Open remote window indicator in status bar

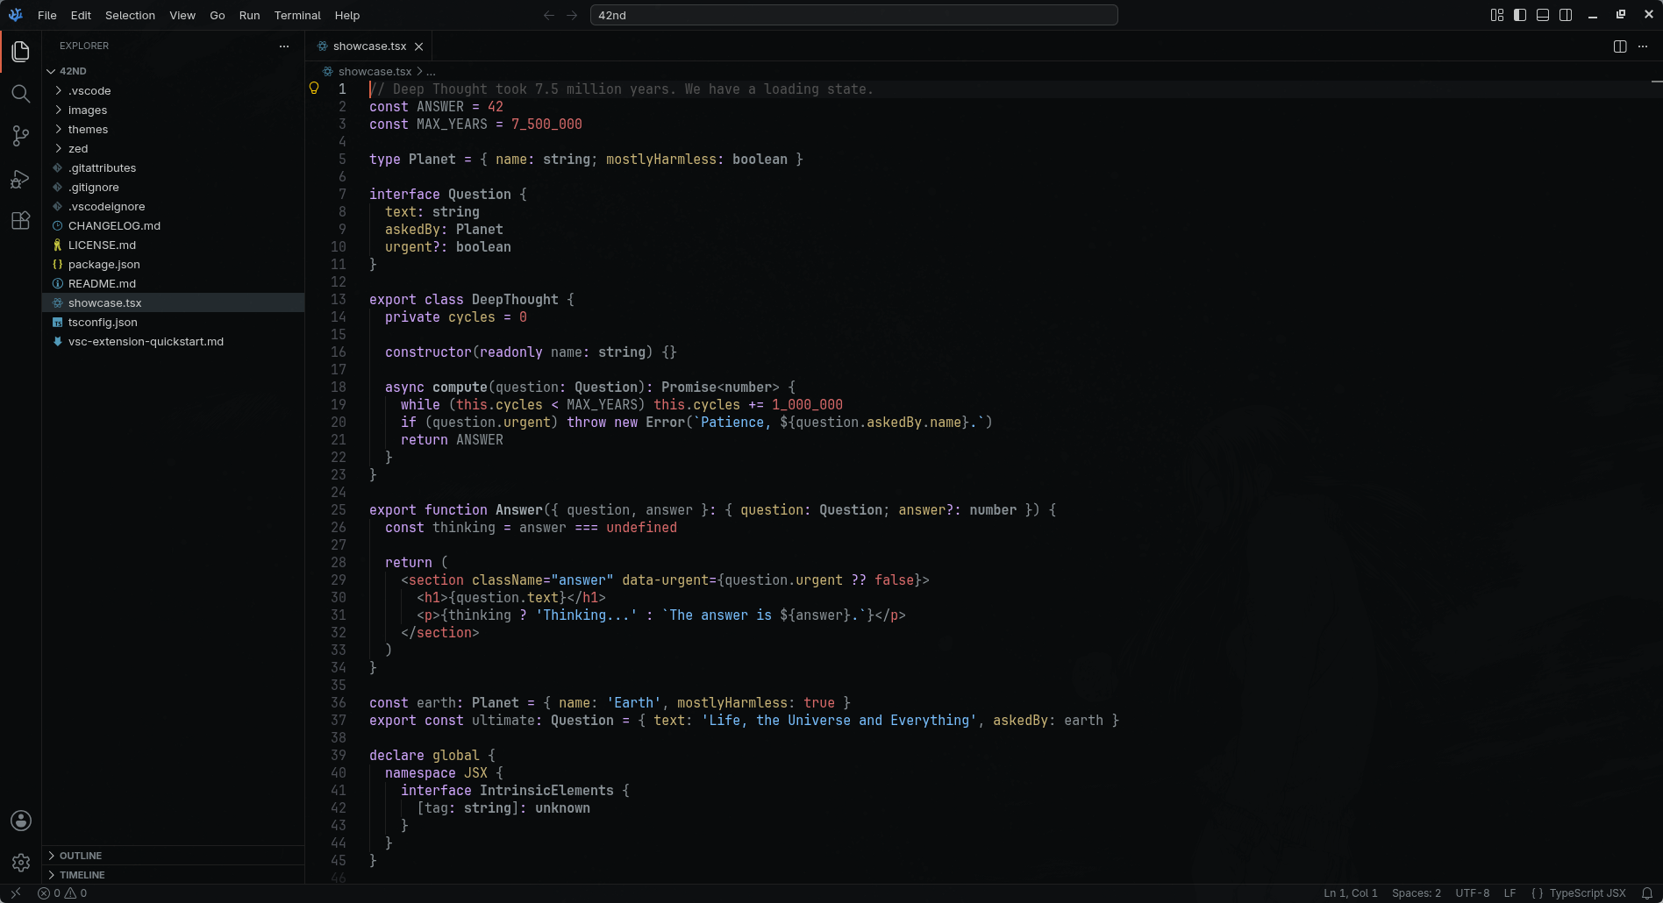pyautogui.click(x=16, y=893)
